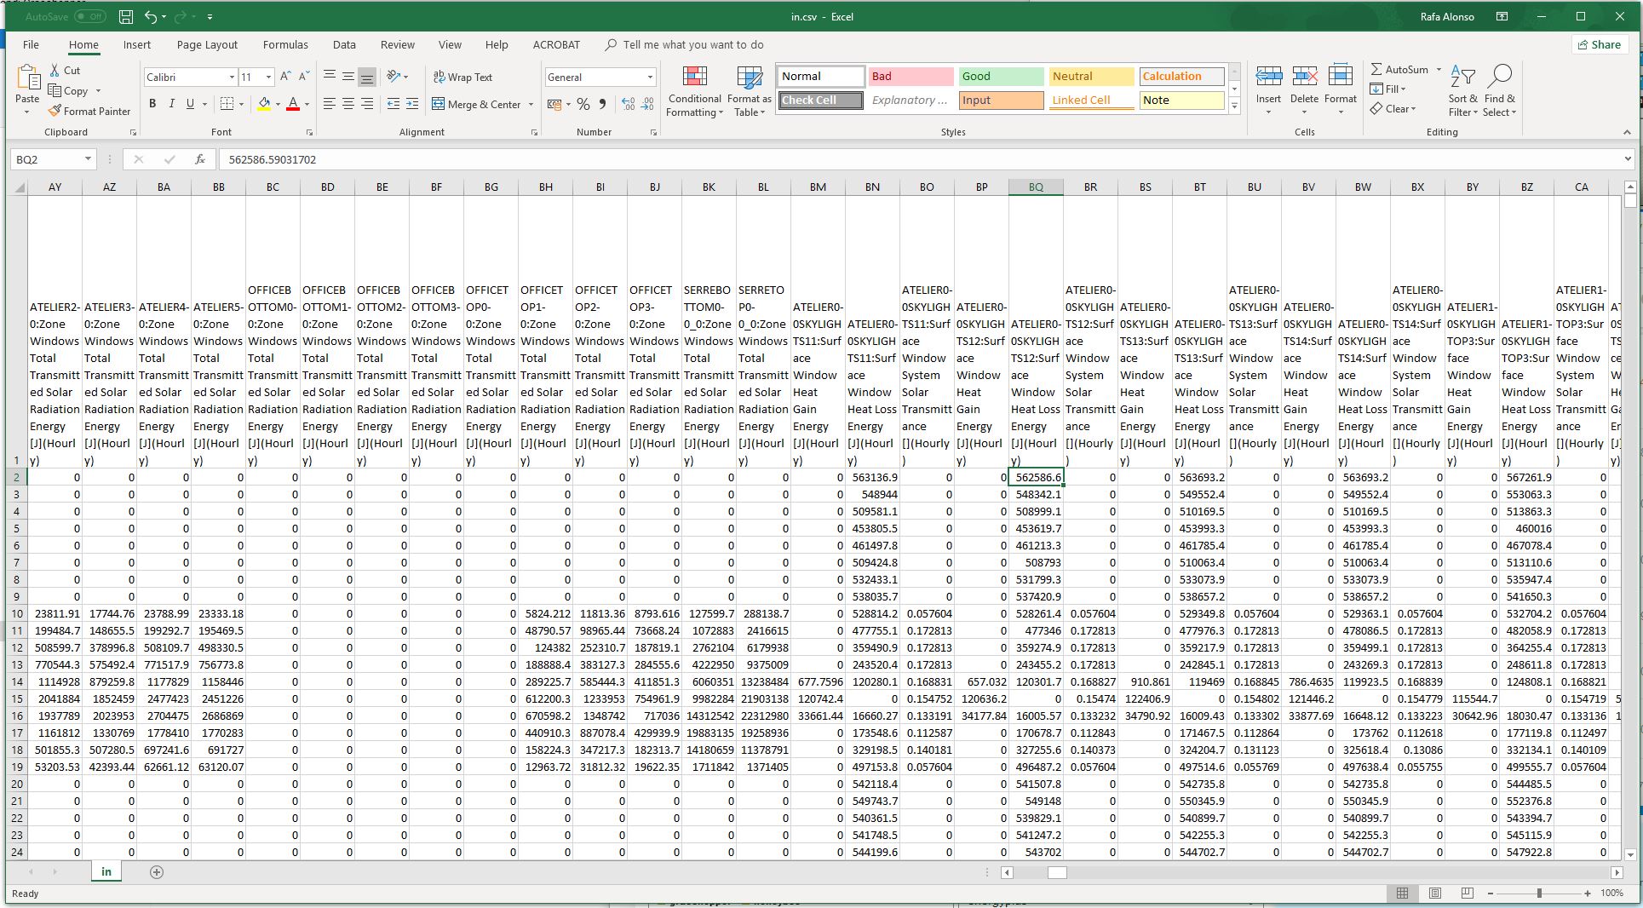
Task: Toggle Wrap Text for selected cells
Action: coord(462,78)
